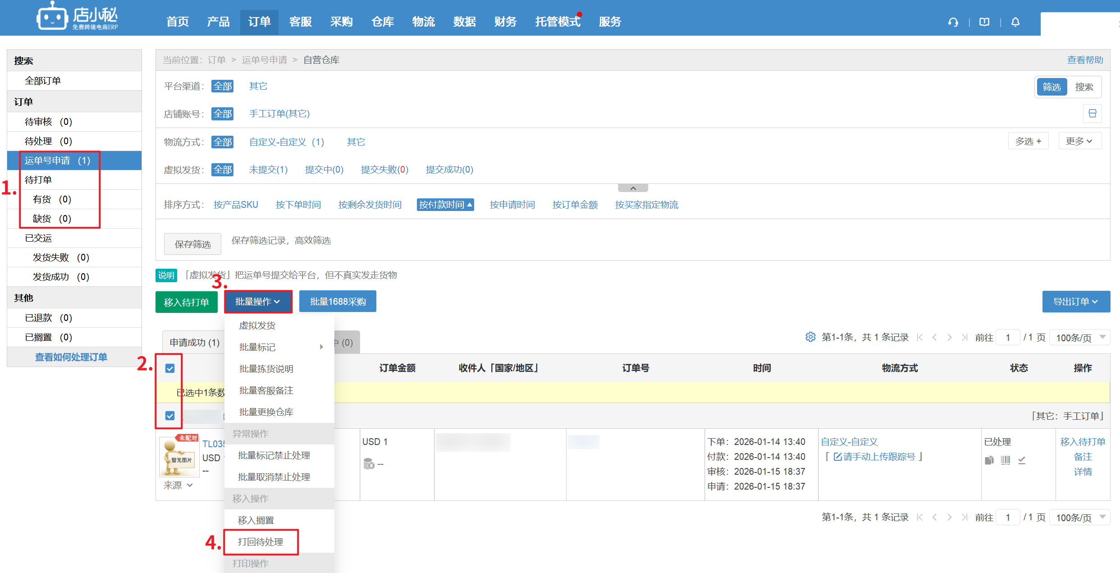Click the collapse filter panel icon at right
Screen dimensions: 1120x573
(1092, 114)
